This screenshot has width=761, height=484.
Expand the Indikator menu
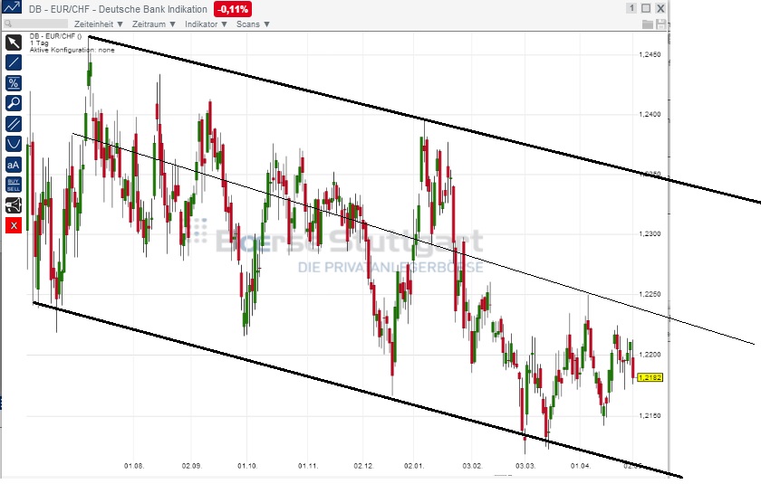pos(206,24)
